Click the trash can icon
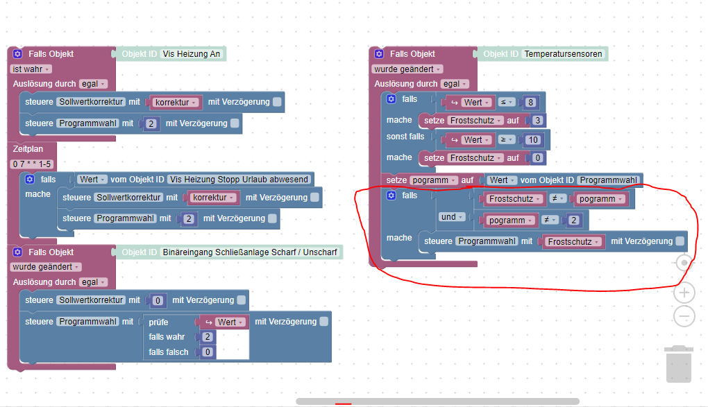The image size is (708, 407). 679,364
